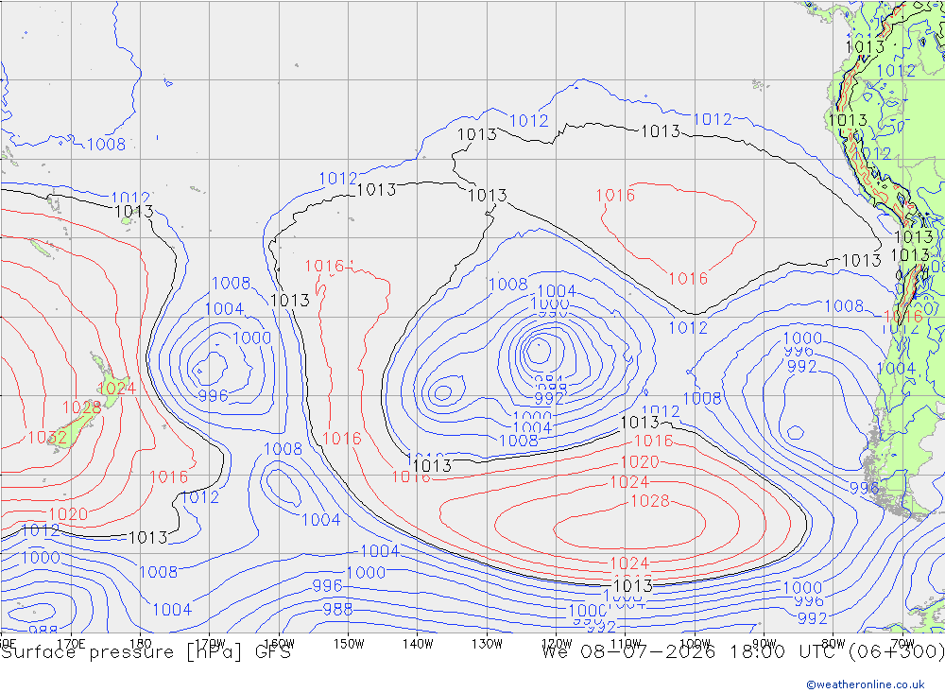Click the 988 label just below 996 near 150W
The width and height of the screenshot is (945, 693).
tap(337, 609)
